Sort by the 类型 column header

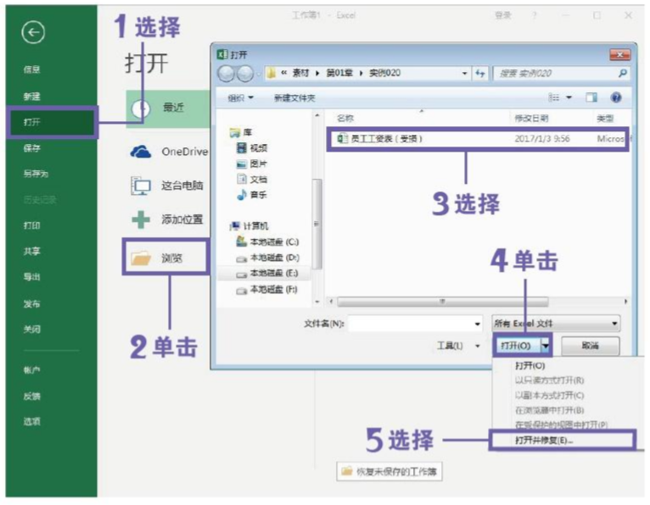coord(605,119)
